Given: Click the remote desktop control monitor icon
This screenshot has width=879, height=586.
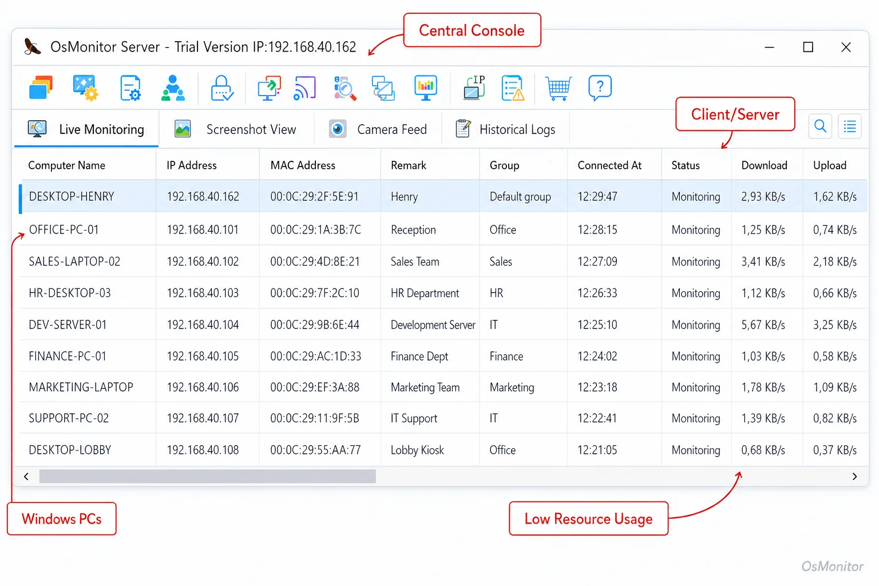Looking at the screenshot, I should [x=269, y=88].
